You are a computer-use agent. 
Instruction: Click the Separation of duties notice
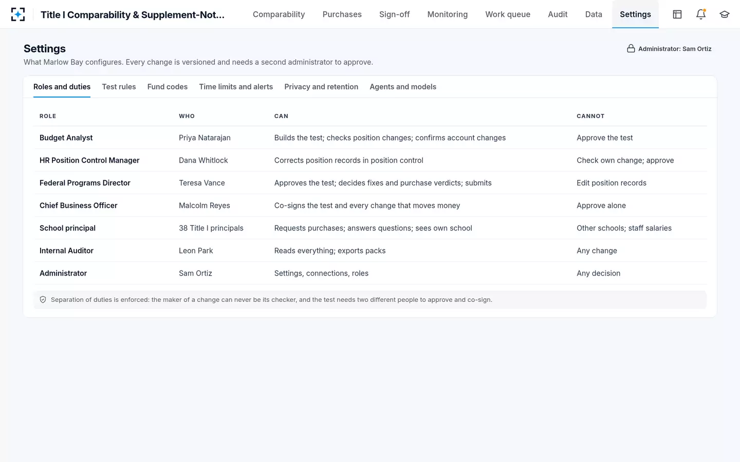370,300
